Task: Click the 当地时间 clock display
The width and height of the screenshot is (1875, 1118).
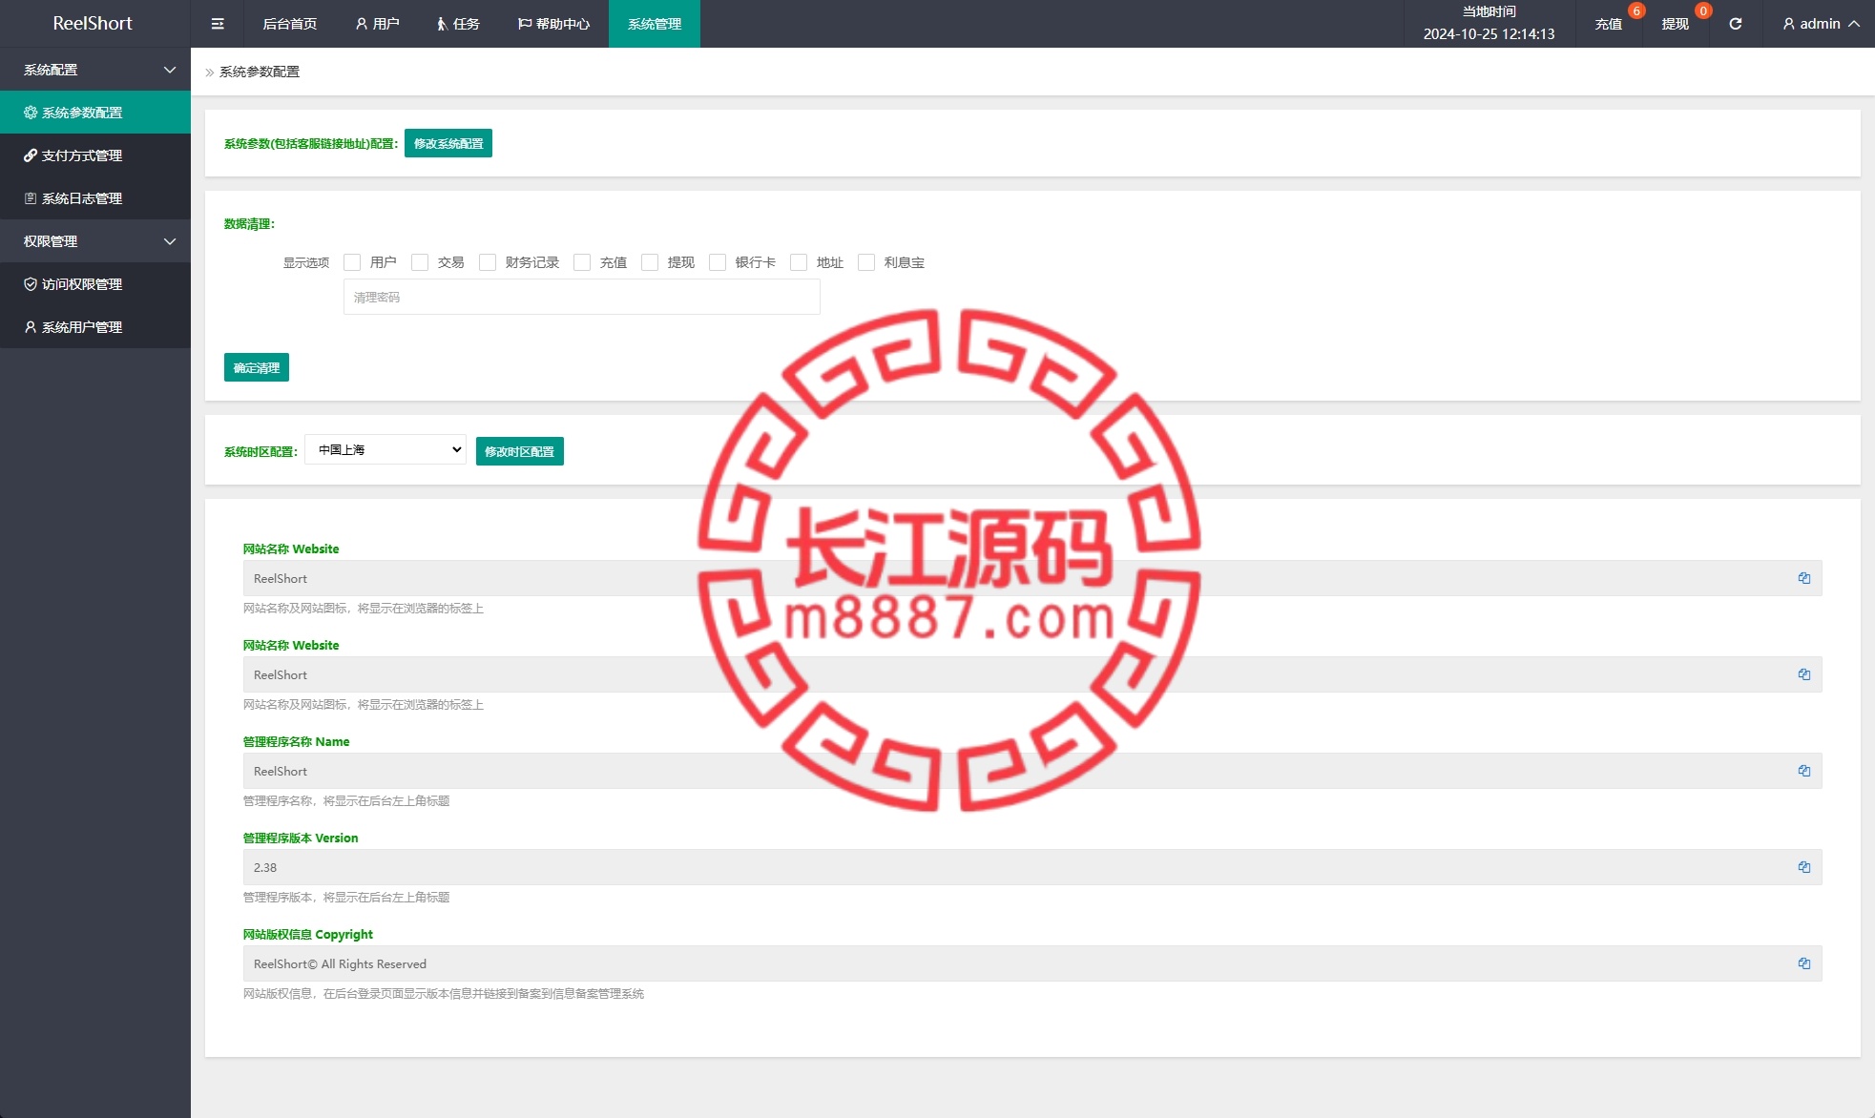Action: 1490,24
